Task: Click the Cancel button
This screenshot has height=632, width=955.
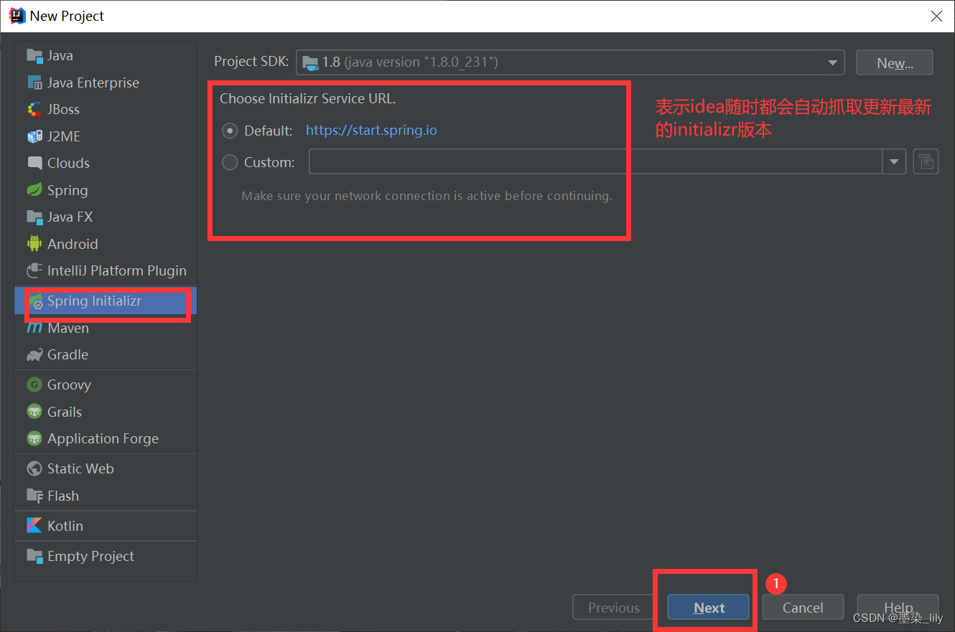Action: 803,608
